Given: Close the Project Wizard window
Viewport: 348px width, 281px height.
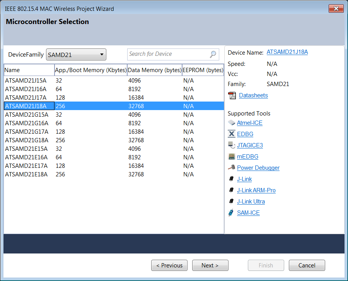Looking at the screenshot, I should point(336,9).
